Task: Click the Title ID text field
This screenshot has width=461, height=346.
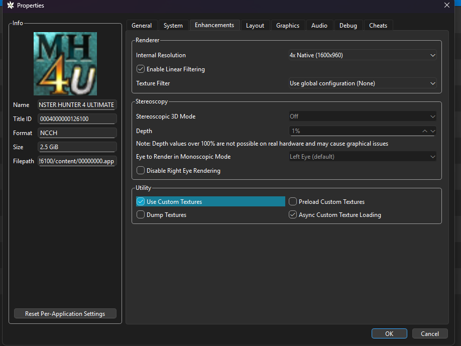Action: pyautogui.click(x=77, y=119)
